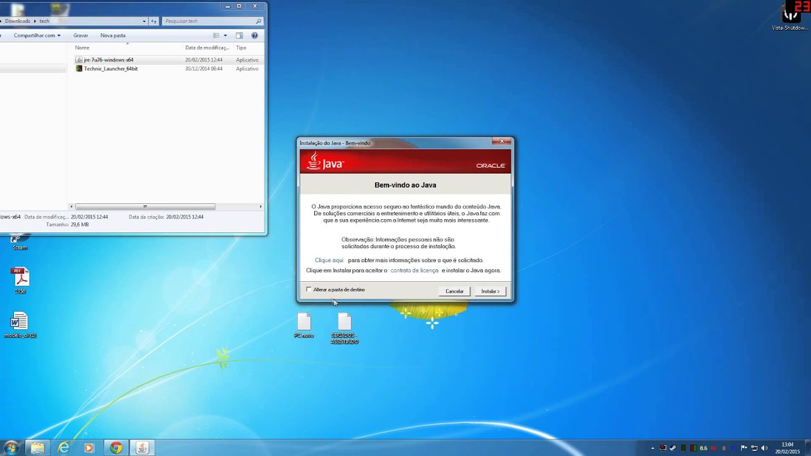Screen dimensions: 811x456
Task: Toggle the preview pane icon in Explorer
Action: 239,35
